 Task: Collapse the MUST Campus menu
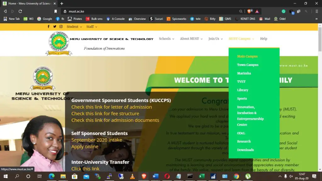pyautogui.click(x=241, y=39)
